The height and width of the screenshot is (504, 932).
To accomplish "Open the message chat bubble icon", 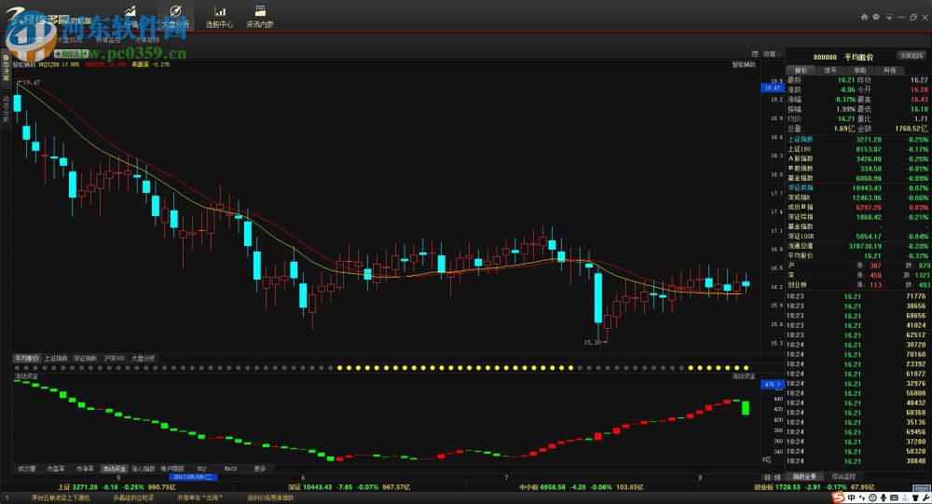I will coord(876,18).
